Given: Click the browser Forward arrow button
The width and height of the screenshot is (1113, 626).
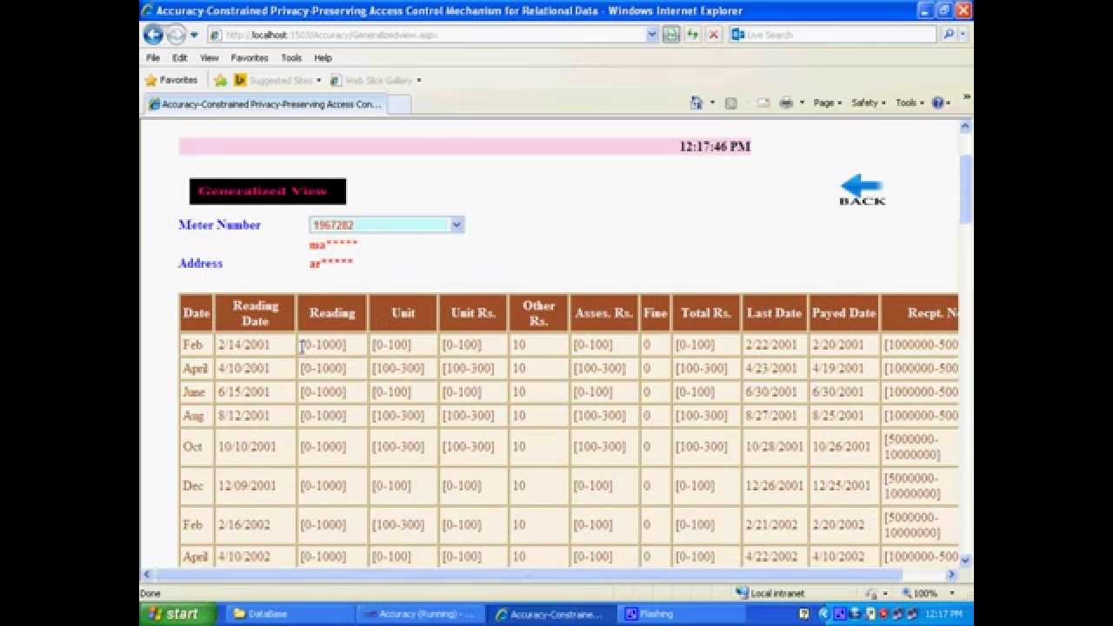Looking at the screenshot, I should (176, 35).
